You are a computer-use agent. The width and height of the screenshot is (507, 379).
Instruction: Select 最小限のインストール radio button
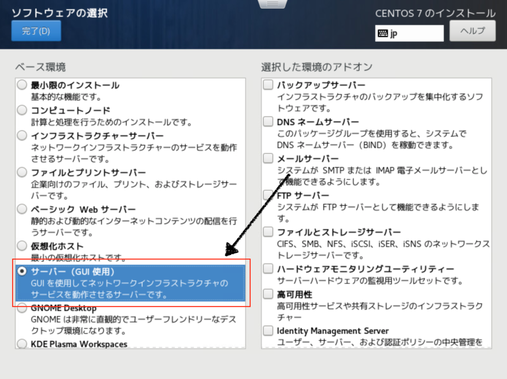pos(22,85)
